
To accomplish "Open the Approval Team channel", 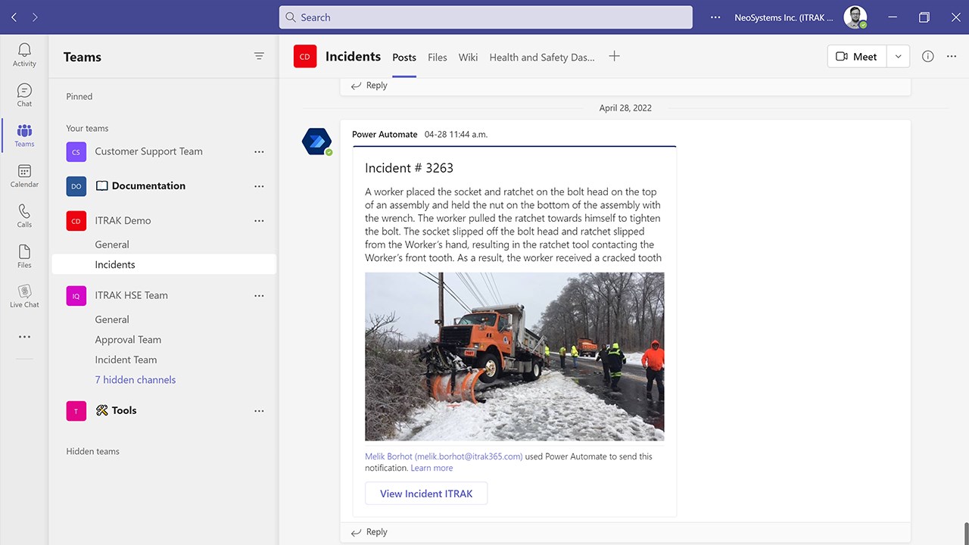I will [x=128, y=340].
